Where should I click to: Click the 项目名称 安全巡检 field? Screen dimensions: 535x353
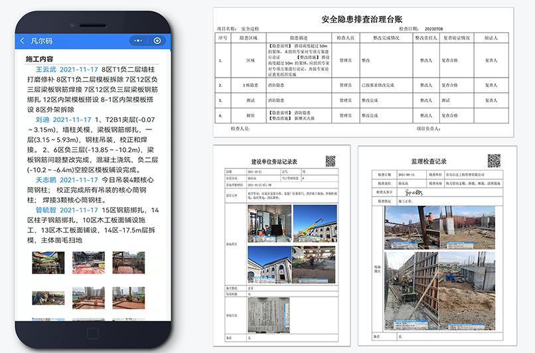point(238,29)
